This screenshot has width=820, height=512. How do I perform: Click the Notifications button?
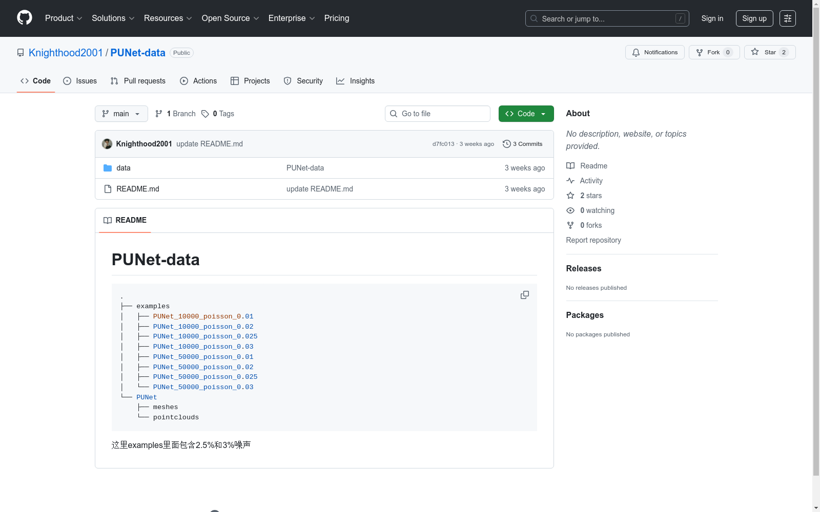[655, 52]
